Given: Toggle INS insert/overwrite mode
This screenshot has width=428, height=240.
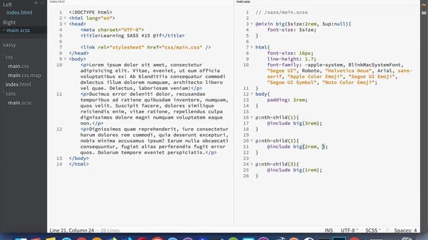Looking at the screenshot, I should pyautogui.click(x=328, y=230).
